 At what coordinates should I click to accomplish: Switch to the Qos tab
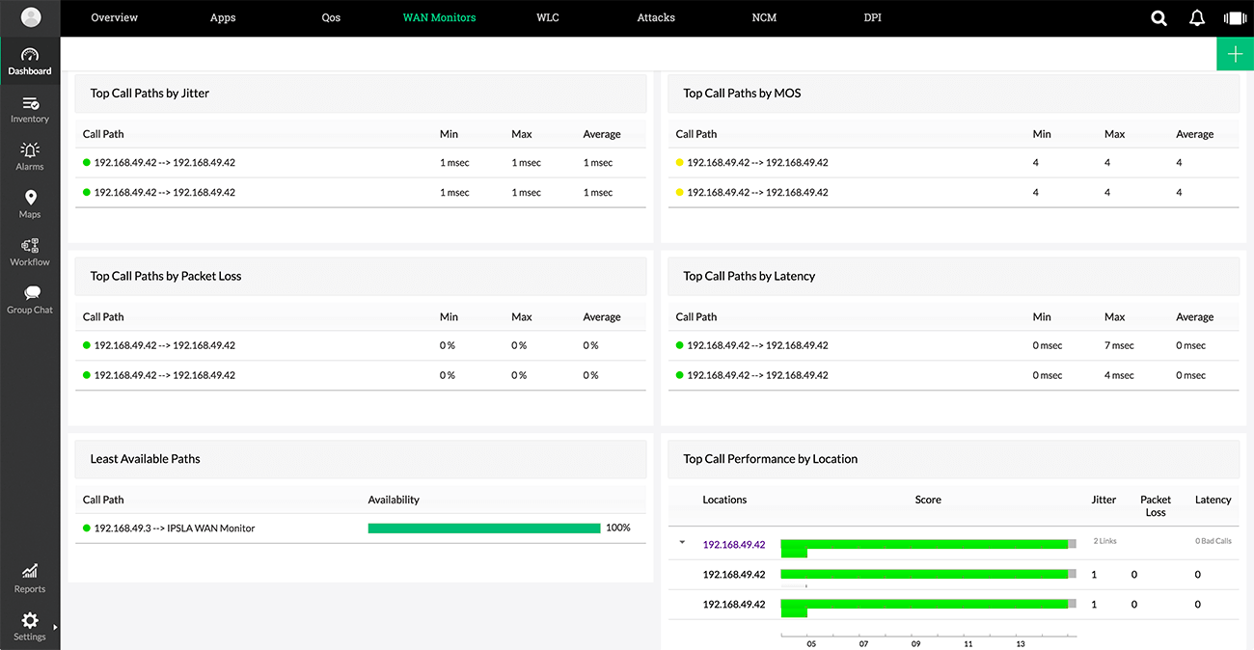click(331, 17)
